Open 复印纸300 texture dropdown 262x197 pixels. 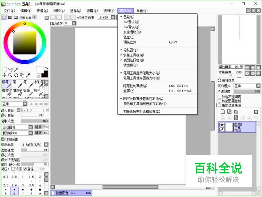coord(31,133)
